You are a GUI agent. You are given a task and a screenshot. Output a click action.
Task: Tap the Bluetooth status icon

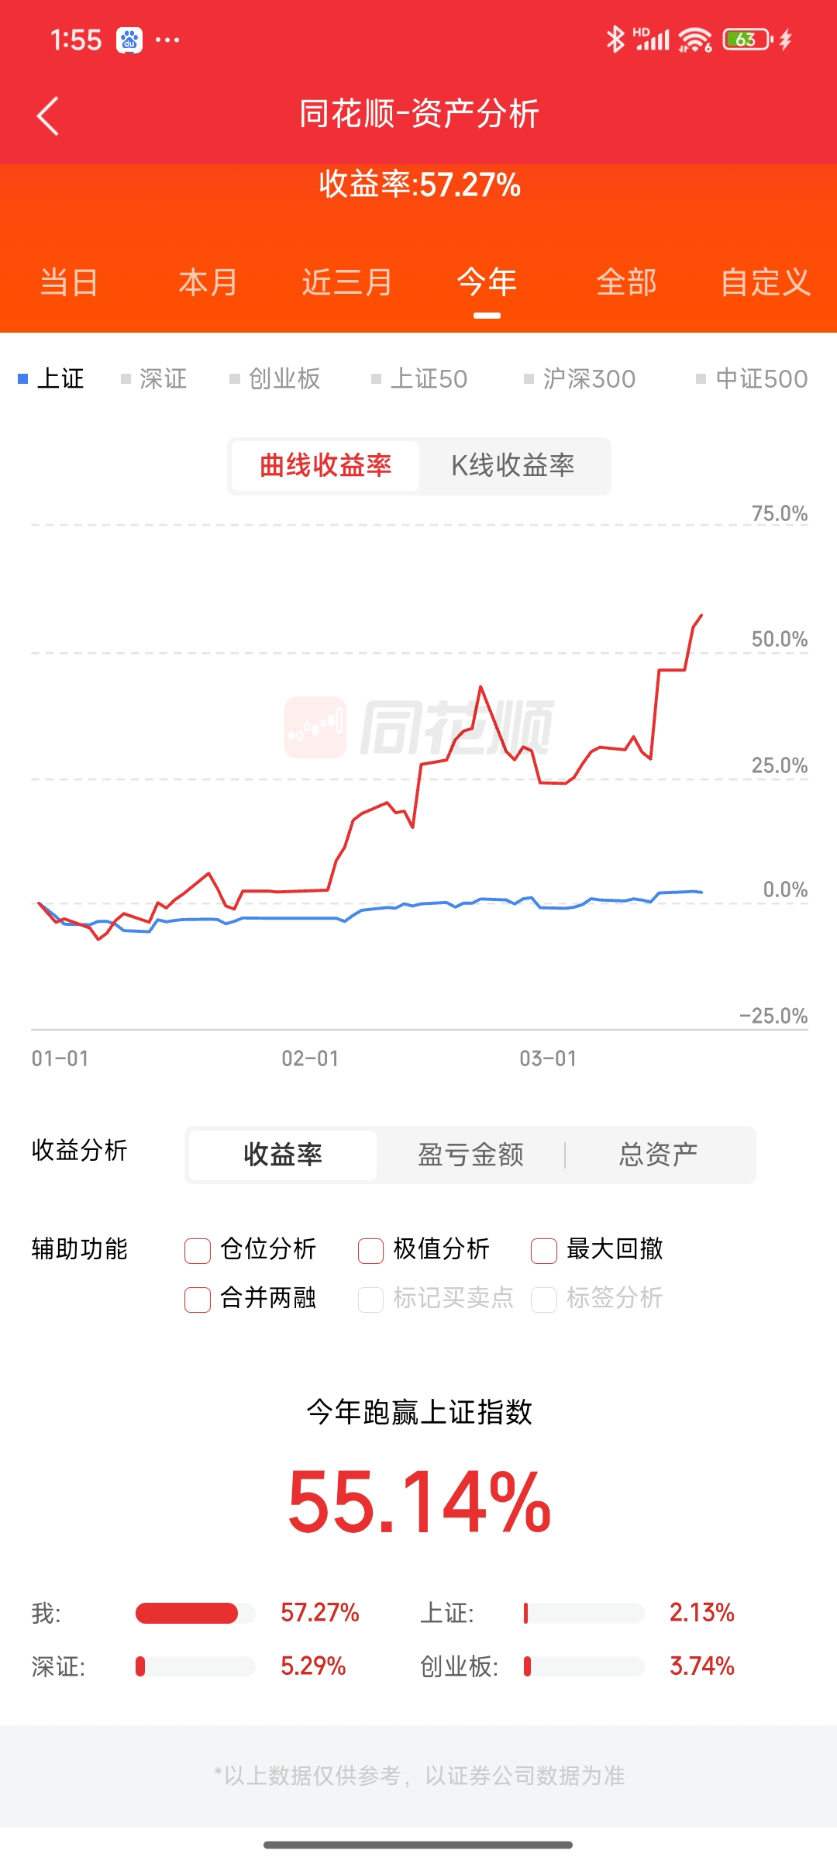click(x=615, y=40)
